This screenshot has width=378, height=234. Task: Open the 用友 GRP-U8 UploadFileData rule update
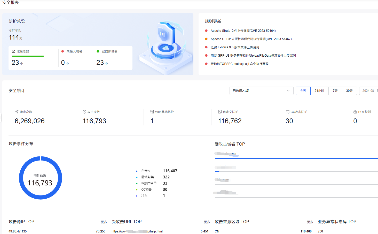pyautogui.click(x=253, y=56)
